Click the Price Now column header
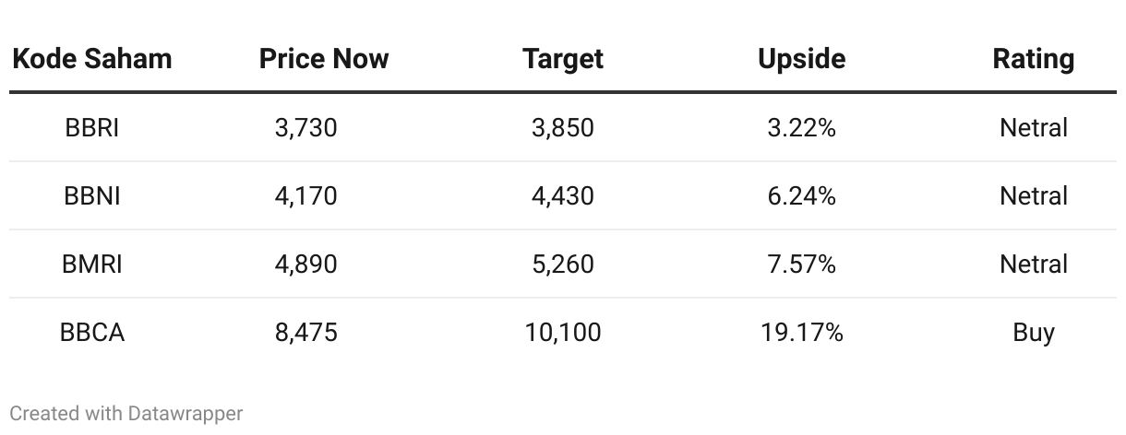 click(x=324, y=59)
